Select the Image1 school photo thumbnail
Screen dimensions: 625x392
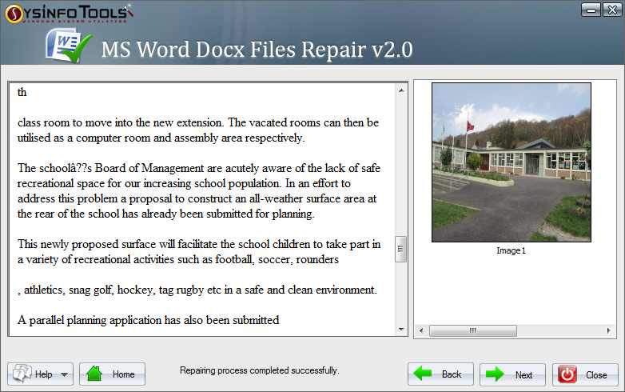[x=512, y=162]
